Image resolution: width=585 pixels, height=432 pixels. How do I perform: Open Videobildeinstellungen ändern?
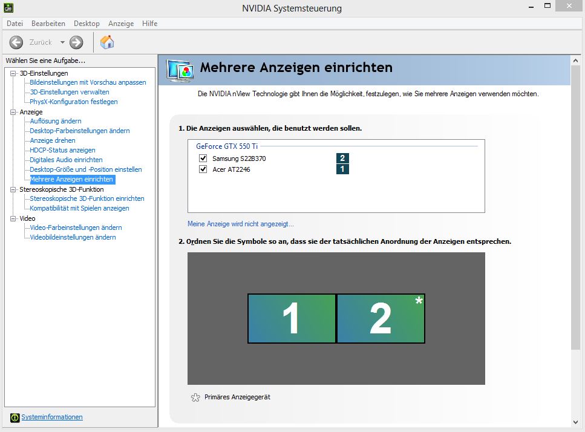pos(73,238)
